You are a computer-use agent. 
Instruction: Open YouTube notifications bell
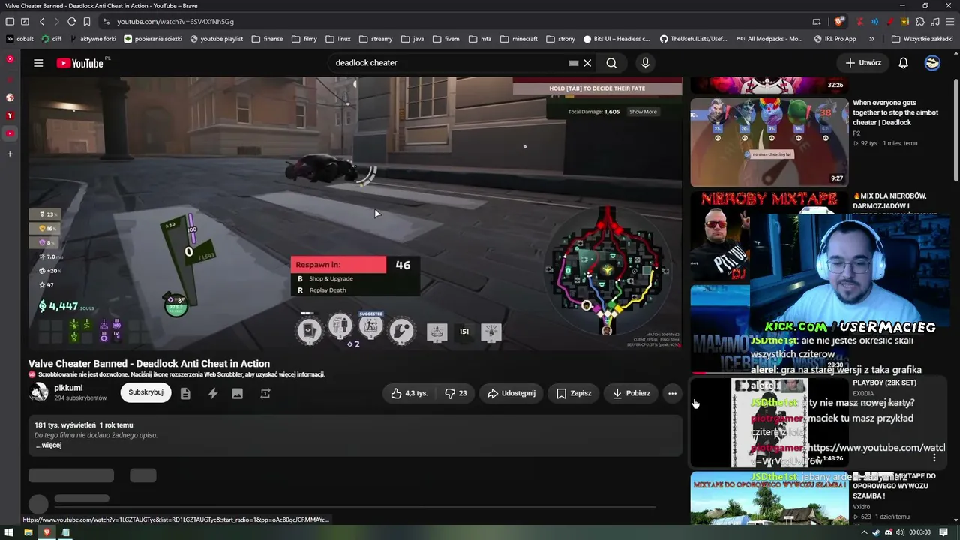point(903,63)
